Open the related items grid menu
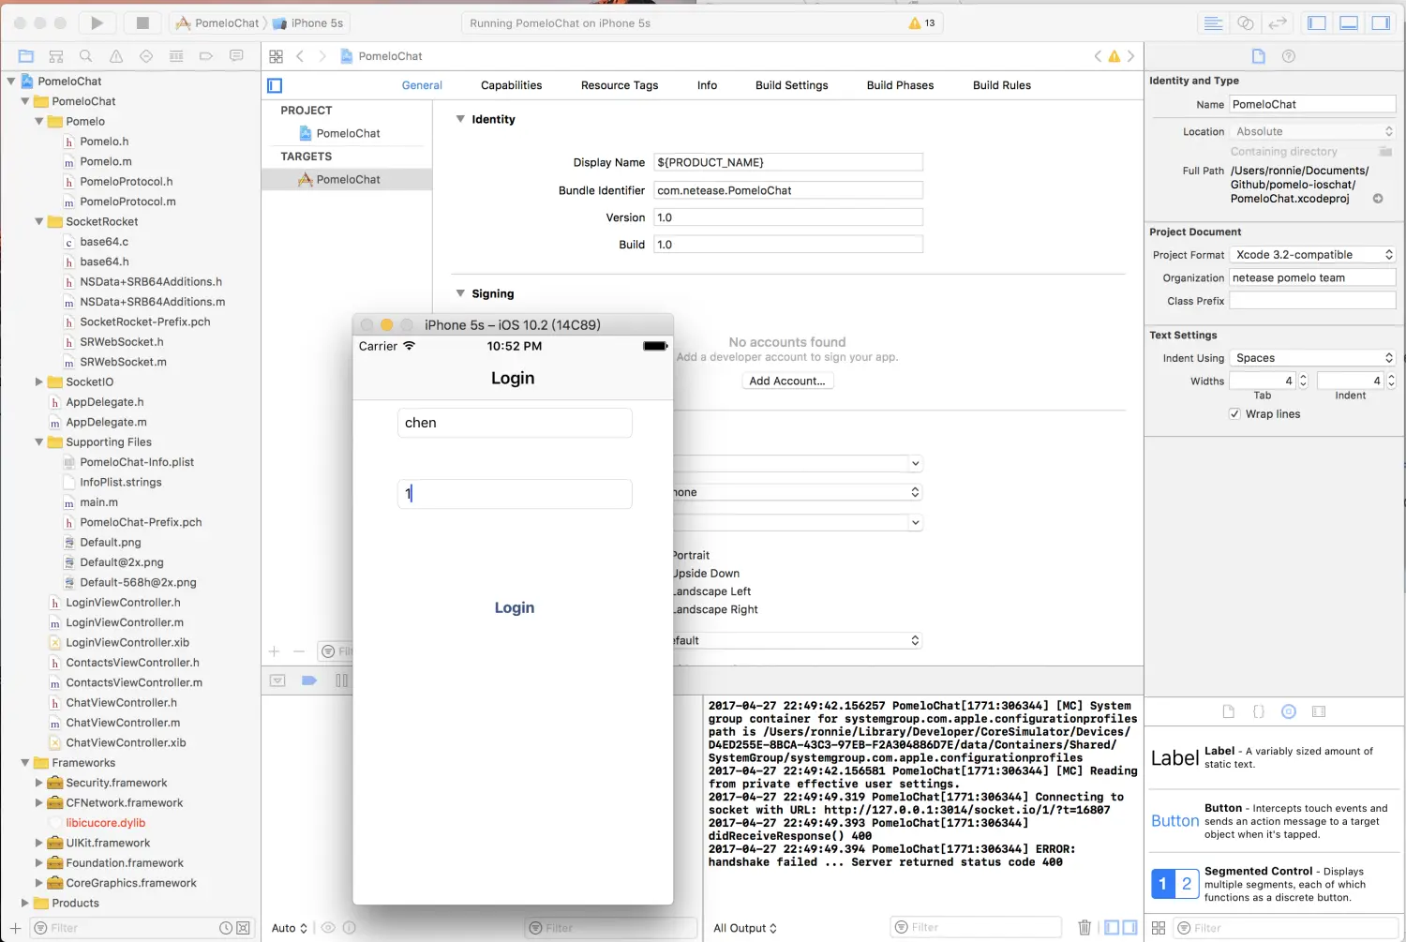The height and width of the screenshot is (942, 1406). 276,56
